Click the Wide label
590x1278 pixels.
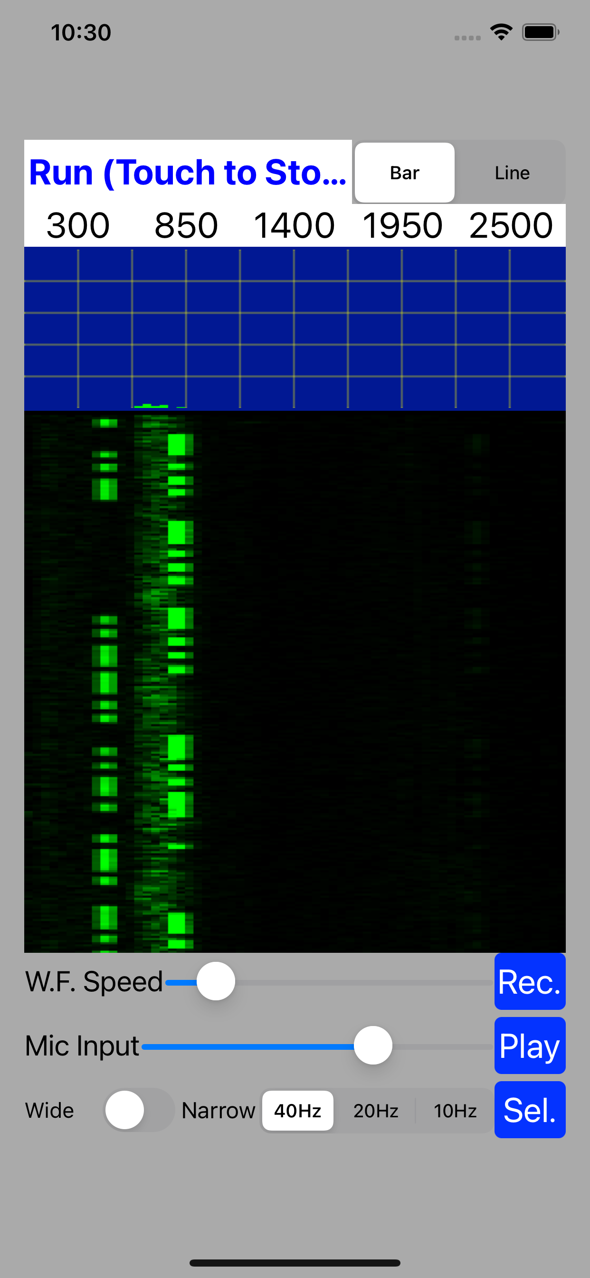(x=49, y=1110)
